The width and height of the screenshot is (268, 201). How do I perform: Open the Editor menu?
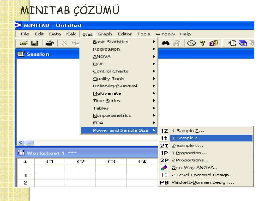[x=125, y=34]
